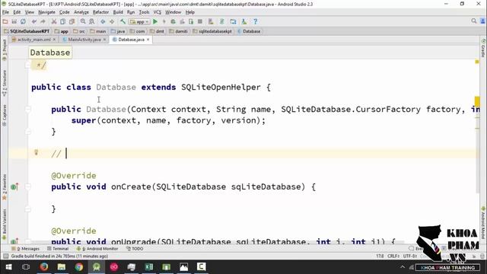
Task: Navigate forward with the right arrow
Action: (112, 21)
